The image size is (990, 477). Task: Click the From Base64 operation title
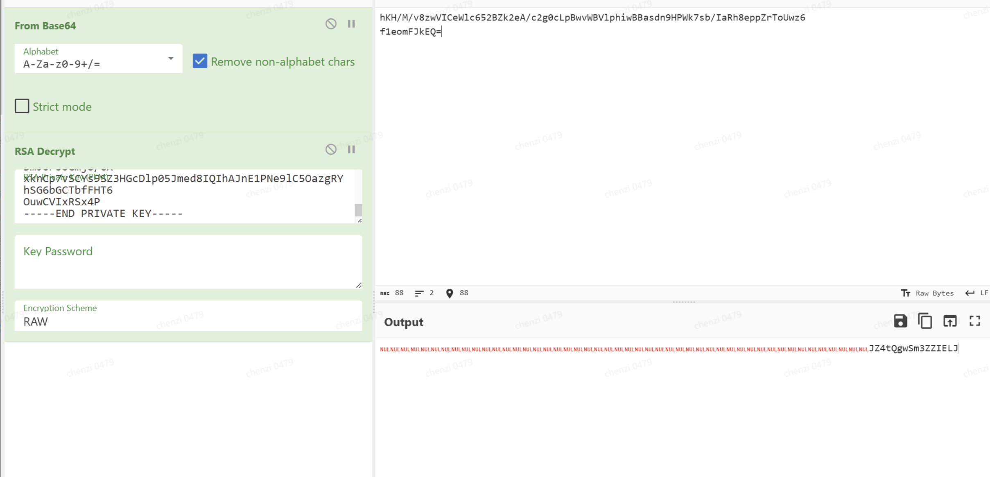tap(45, 26)
